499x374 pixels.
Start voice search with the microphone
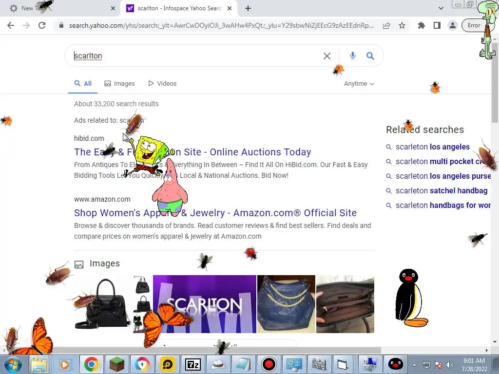pyautogui.click(x=353, y=56)
